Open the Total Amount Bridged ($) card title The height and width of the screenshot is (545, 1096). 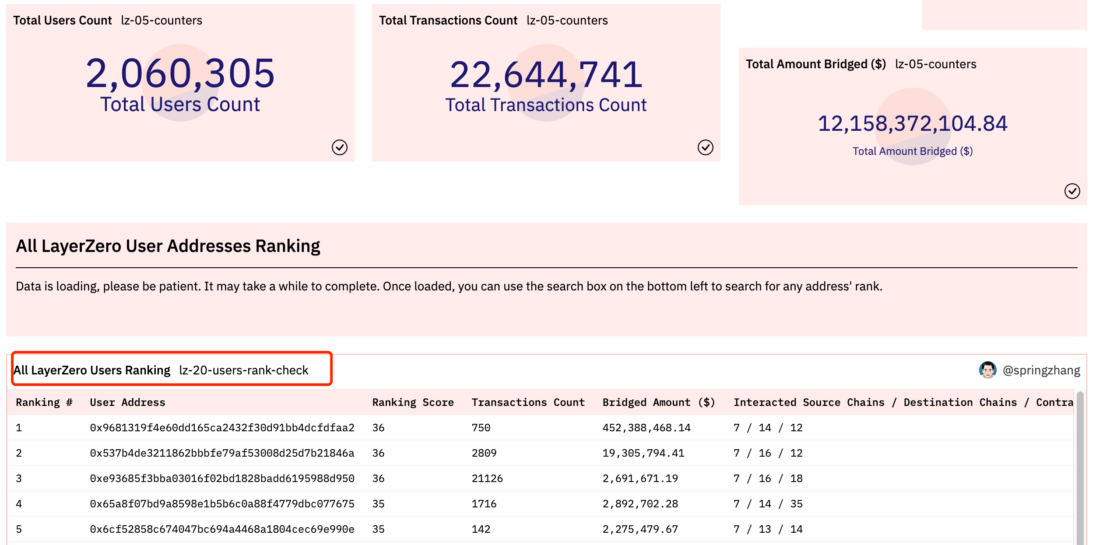point(815,64)
